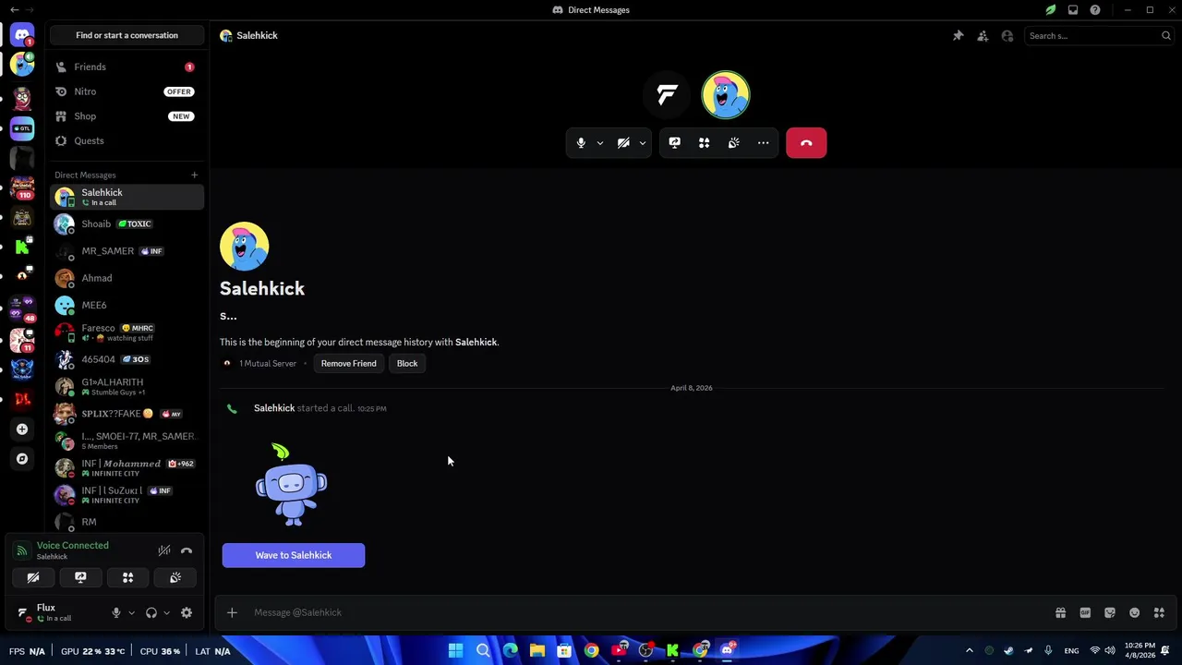Click Remove Friend button
Screen dimensions: 1182x665
point(348,363)
